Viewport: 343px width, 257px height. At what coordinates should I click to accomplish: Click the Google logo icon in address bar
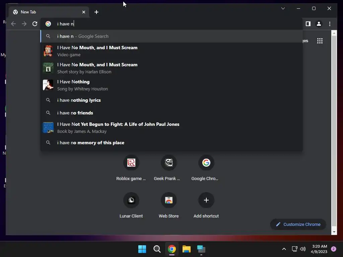(48, 24)
